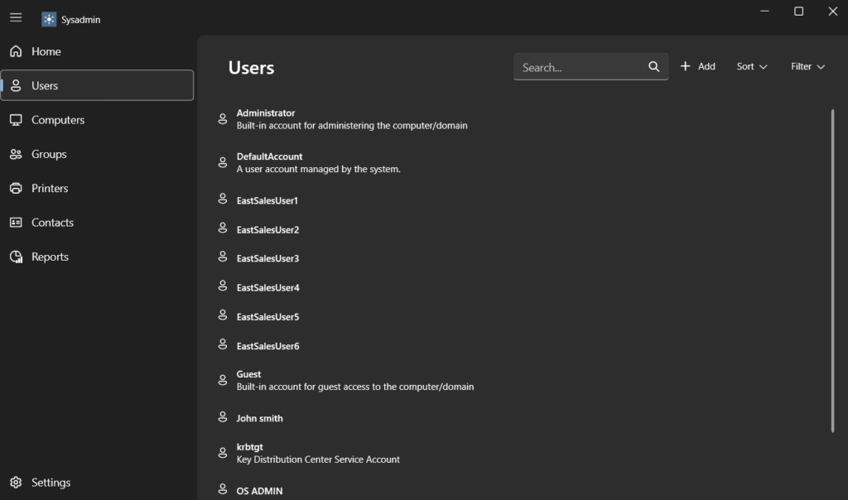
Task: Focus the Search input field
Action: coord(580,67)
